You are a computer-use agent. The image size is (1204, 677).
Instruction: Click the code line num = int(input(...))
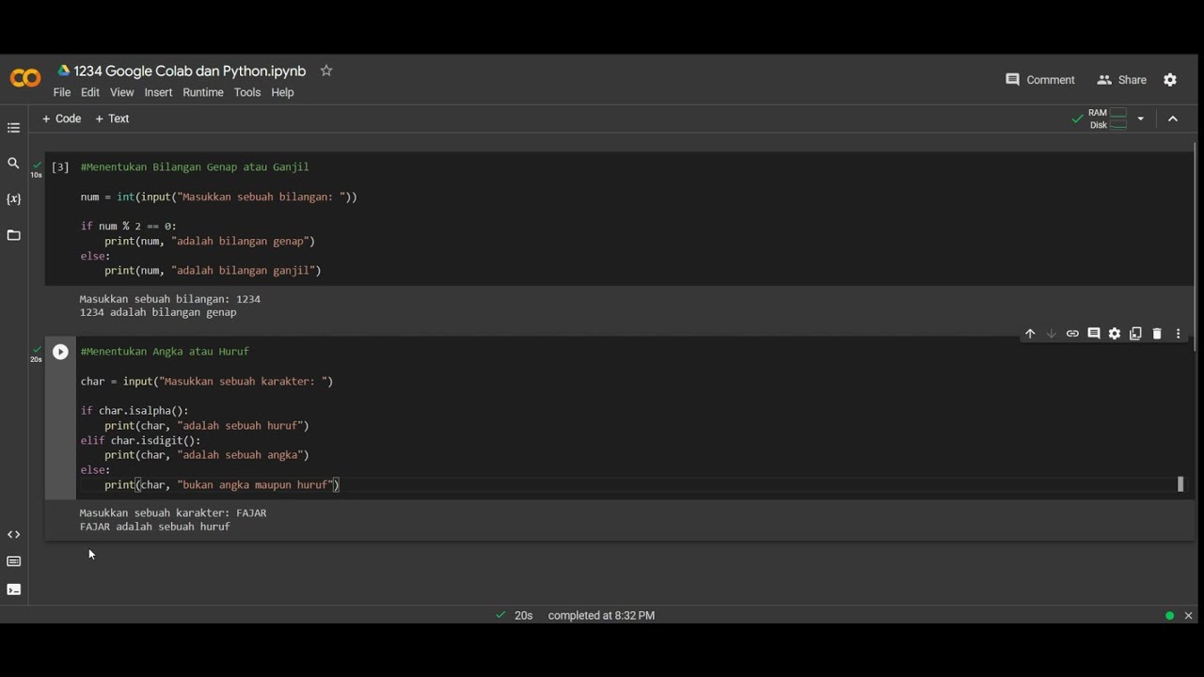coord(218,197)
